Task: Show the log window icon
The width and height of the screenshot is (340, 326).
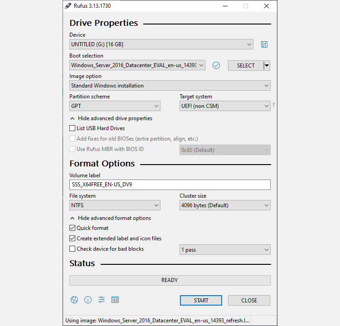Action: coord(115,300)
